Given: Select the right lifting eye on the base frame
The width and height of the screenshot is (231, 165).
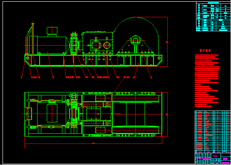Looking at the screenshot, I should (159, 58).
